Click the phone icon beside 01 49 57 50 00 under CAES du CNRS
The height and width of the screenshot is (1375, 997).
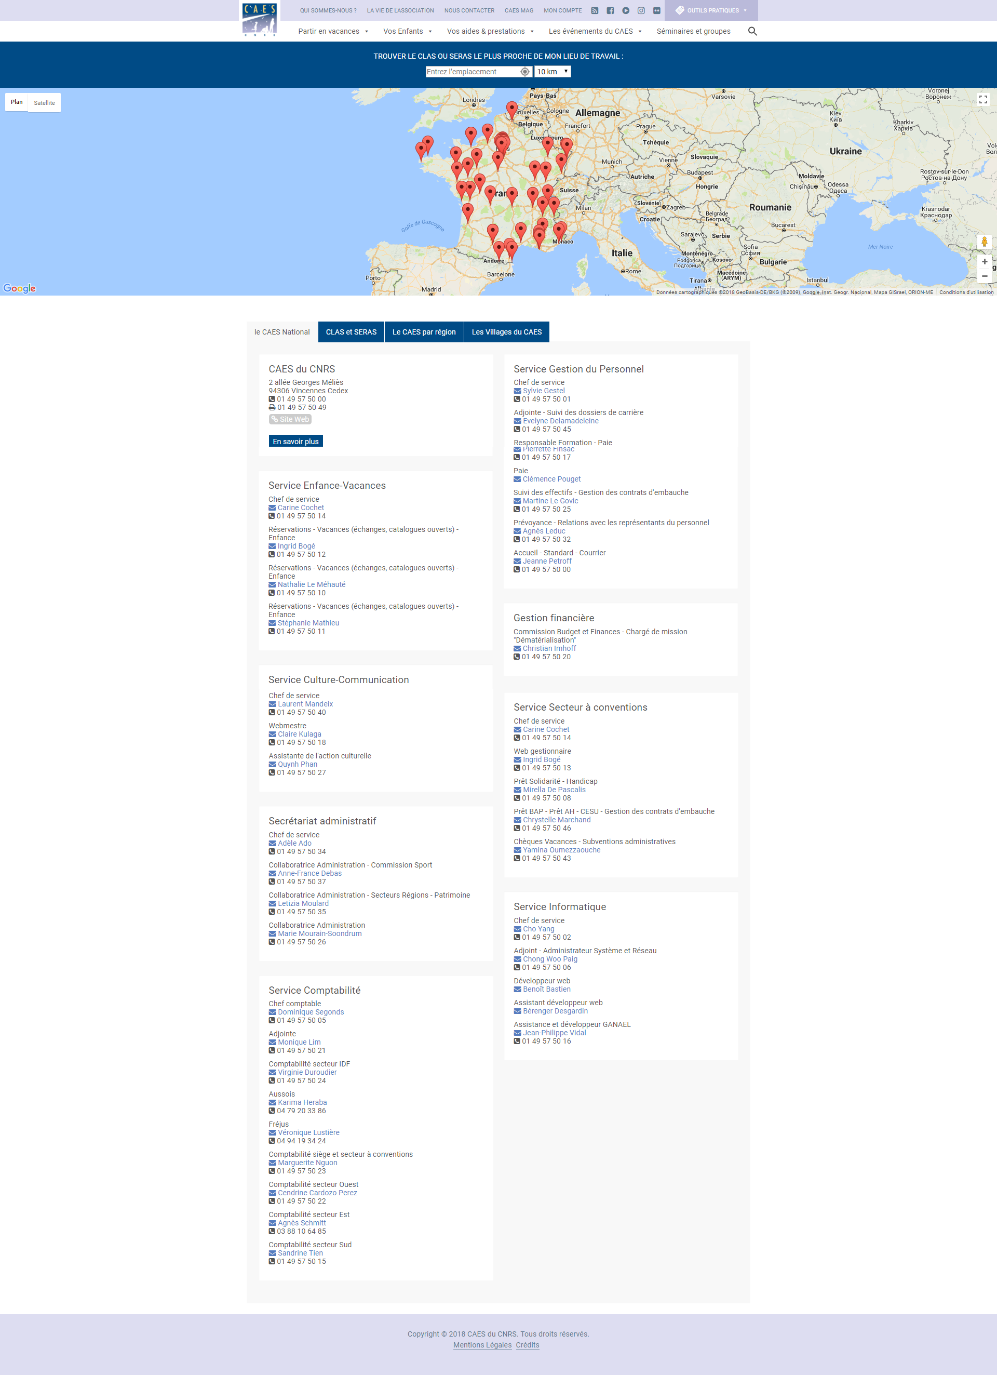(x=272, y=399)
